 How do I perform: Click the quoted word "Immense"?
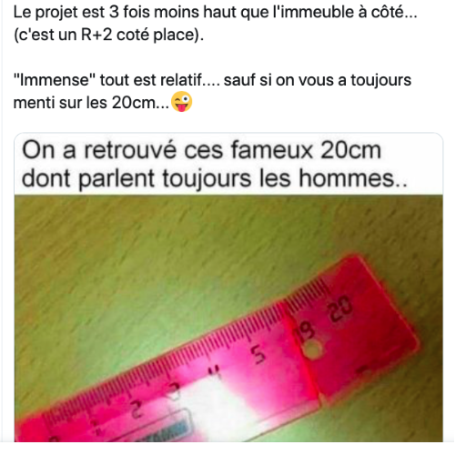(55, 80)
